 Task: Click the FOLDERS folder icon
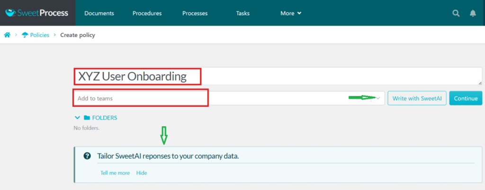(x=87, y=118)
